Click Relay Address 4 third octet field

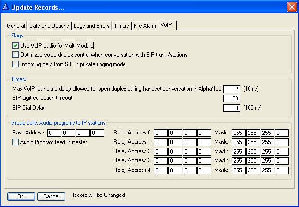tap(189, 170)
